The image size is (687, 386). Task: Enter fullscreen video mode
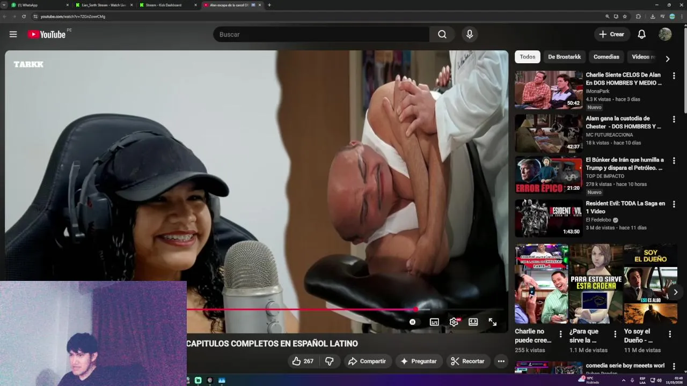coord(492,322)
